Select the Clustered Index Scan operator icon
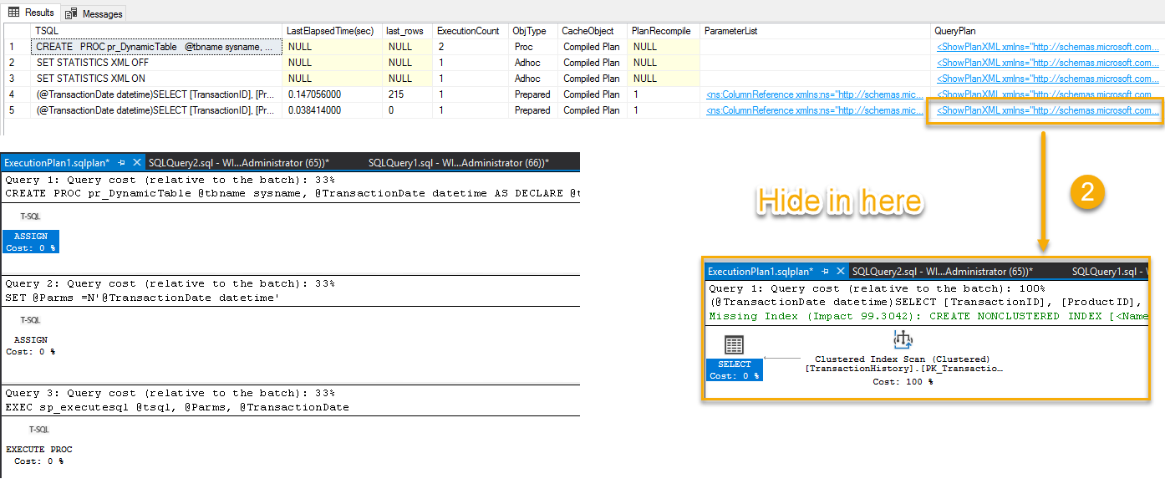Screen dimensions: 1165x484 pos(903,339)
